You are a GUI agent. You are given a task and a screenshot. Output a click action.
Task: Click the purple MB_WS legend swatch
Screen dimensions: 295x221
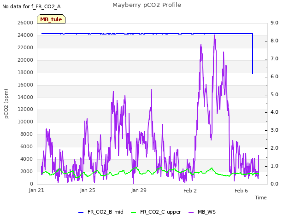[191, 213]
